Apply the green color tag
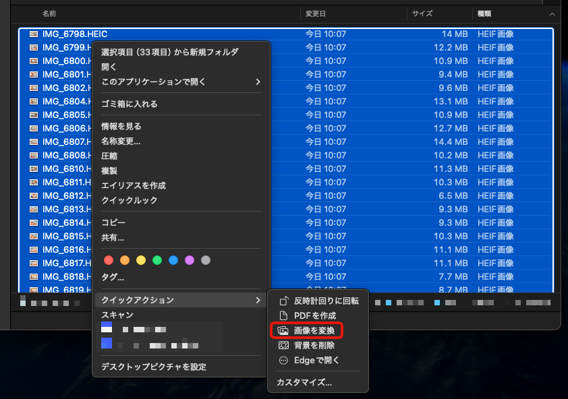568x399 pixels. click(157, 260)
